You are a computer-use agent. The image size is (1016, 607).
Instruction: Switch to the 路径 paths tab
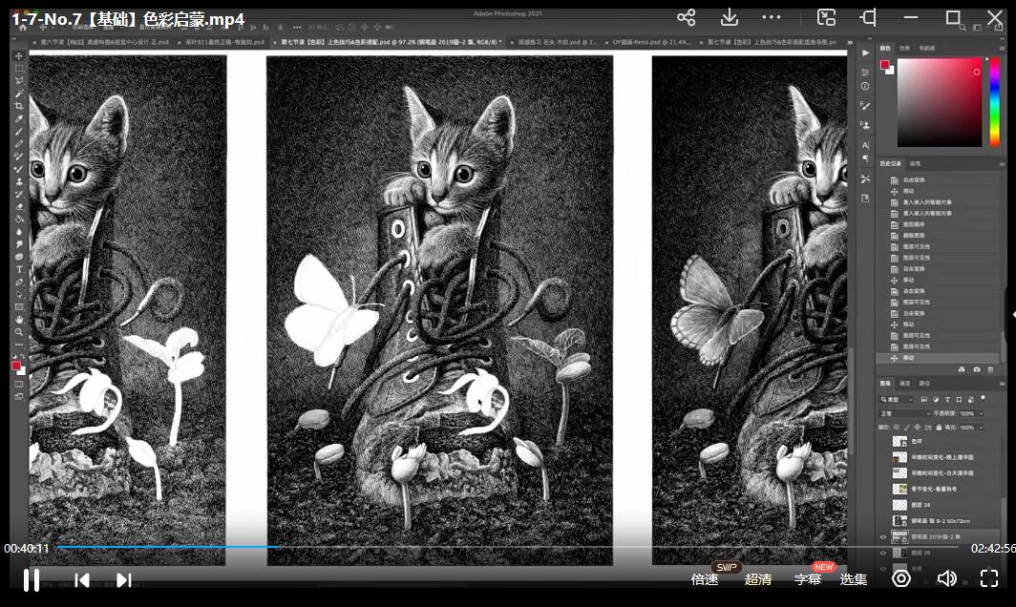point(924,384)
